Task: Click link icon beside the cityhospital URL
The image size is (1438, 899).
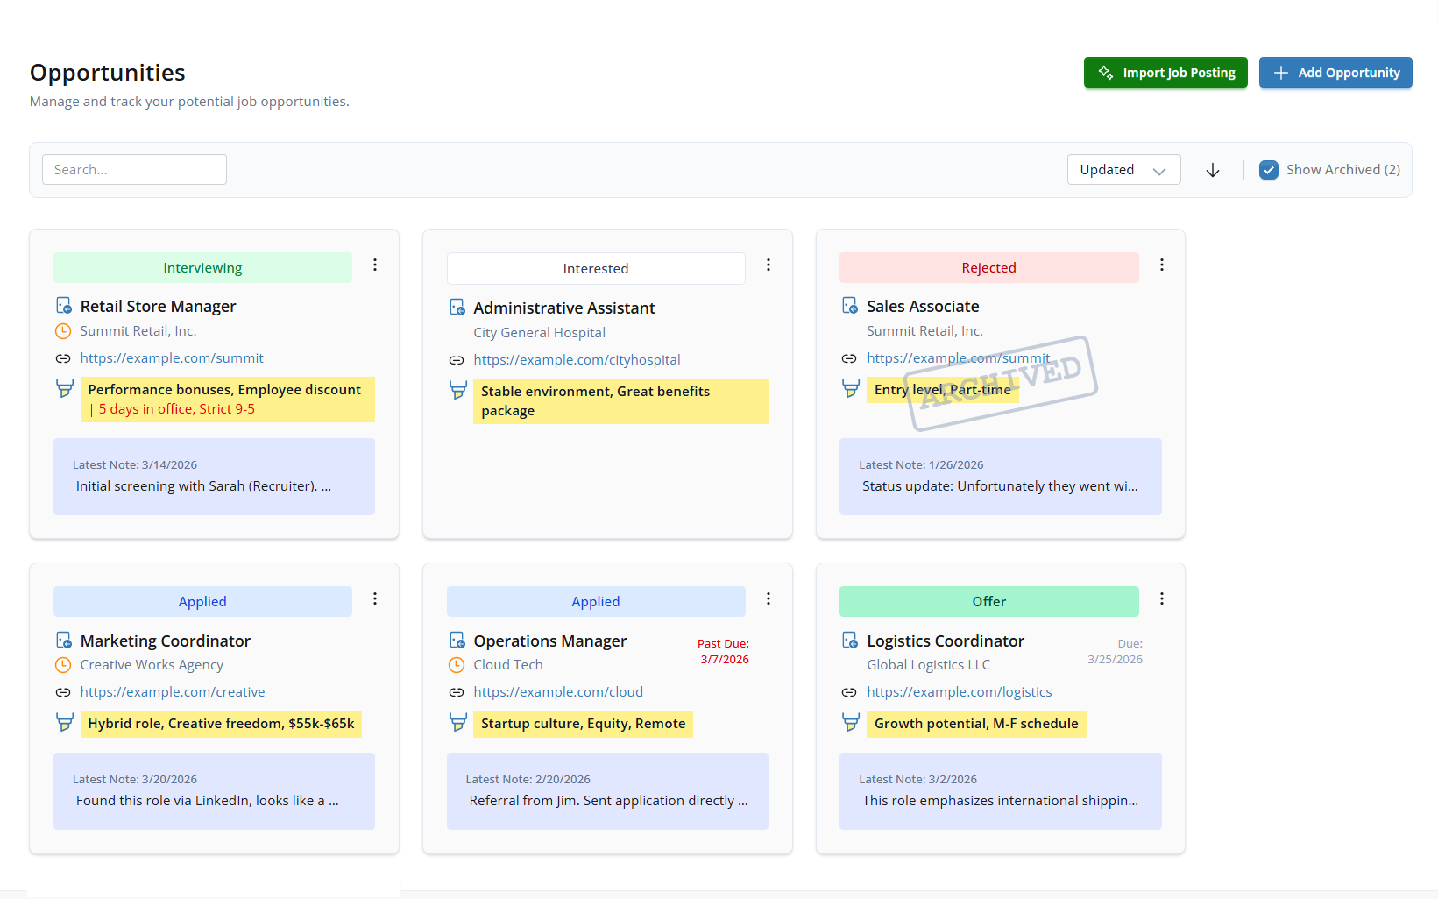Action: [457, 360]
